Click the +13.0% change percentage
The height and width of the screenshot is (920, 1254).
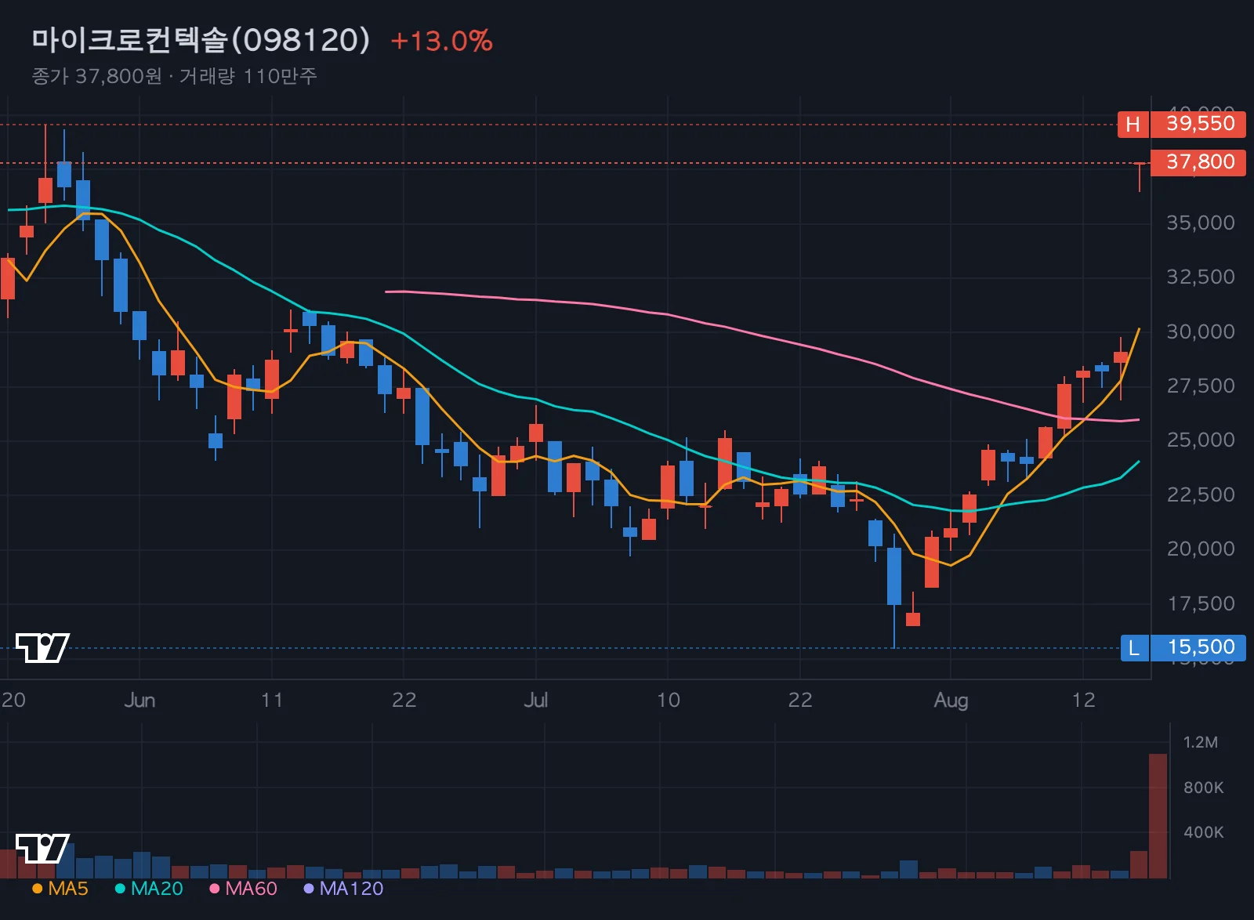(x=441, y=41)
